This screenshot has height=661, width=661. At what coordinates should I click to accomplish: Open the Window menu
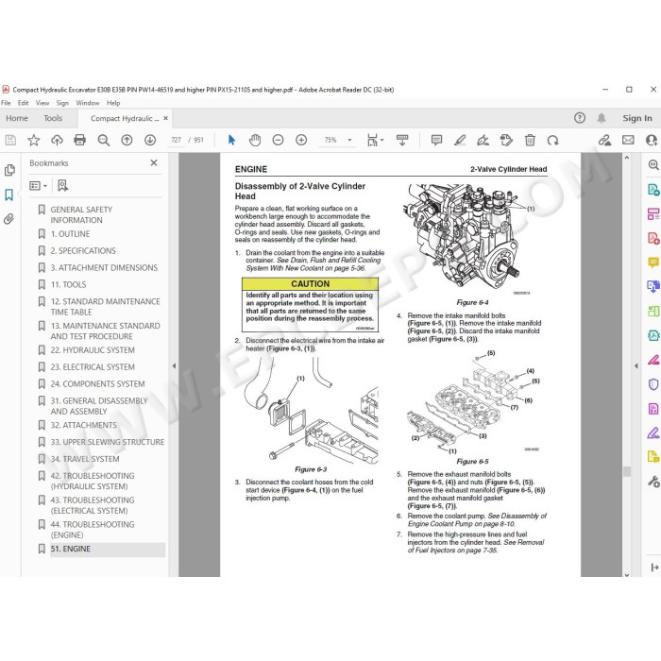coord(88,103)
